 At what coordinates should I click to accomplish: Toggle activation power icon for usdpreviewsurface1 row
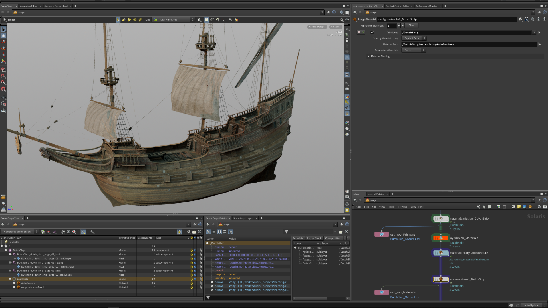click(x=192, y=287)
